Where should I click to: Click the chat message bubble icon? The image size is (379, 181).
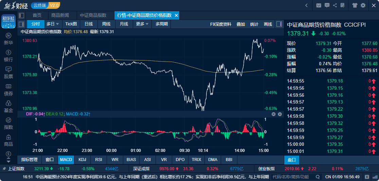(327, 5)
